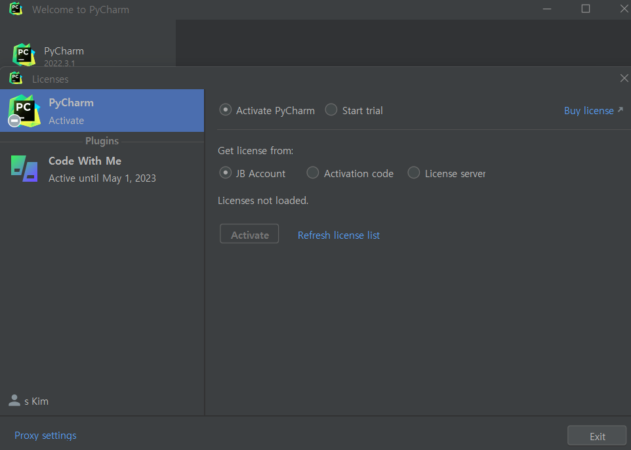Click the Get license from label
The height and width of the screenshot is (450, 631).
click(255, 150)
